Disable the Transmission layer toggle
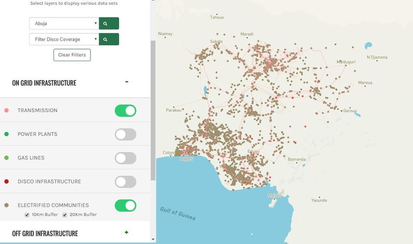This screenshot has height=244, width=413. click(125, 111)
